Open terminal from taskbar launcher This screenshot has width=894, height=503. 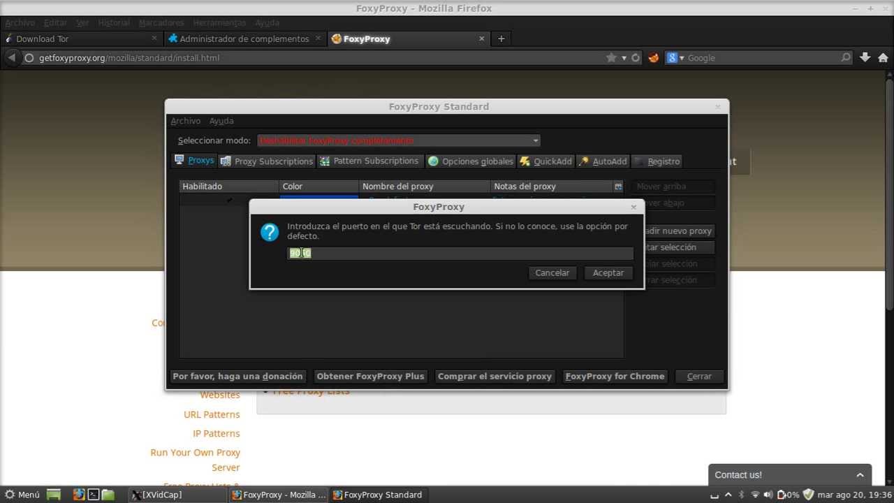coord(93,495)
